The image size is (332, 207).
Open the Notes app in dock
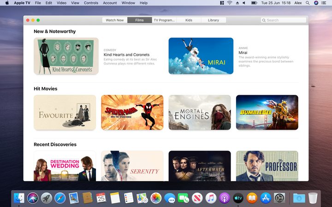[115, 198]
